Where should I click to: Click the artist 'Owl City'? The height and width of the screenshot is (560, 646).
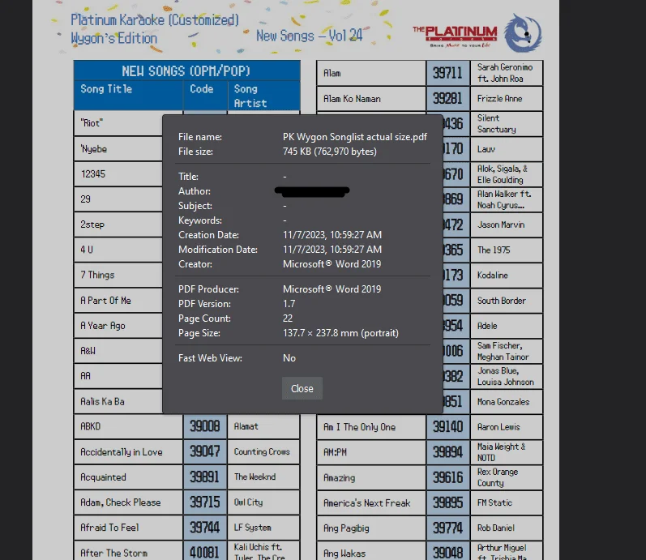coord(248,502)
